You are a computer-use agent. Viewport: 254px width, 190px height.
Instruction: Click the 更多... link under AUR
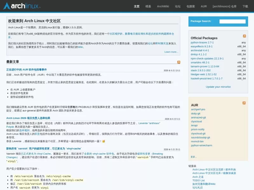pos(194,157)
